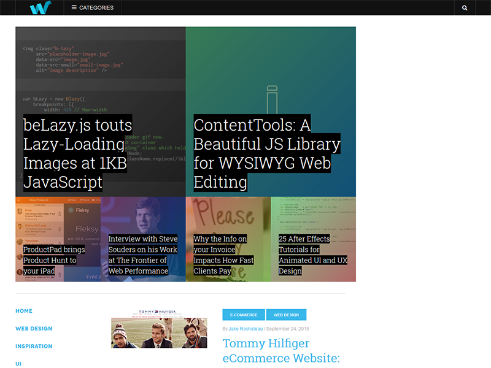This screenshot has height=368, width=491.
Task: Click the Web Design tag button
Action: click(286, 315)
